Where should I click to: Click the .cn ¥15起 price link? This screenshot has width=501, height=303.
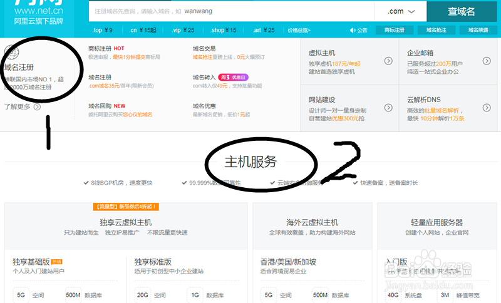pyautogui.click(x=143, y=30)
